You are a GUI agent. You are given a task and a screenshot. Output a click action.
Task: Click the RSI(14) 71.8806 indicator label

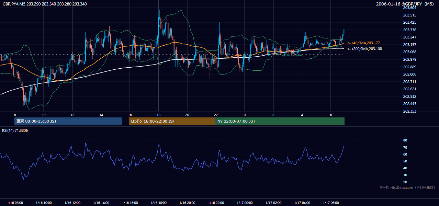[15, 130]
